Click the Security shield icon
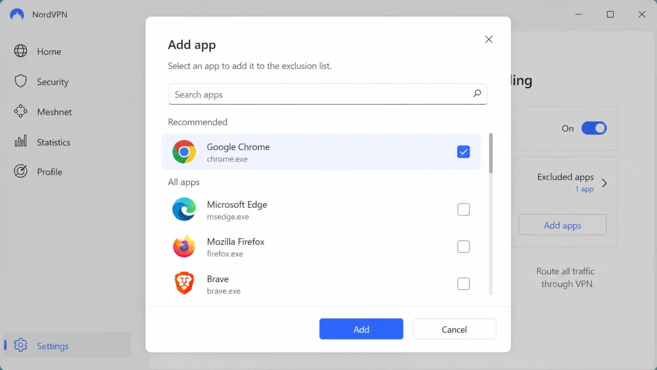657x370 pixels. (21, 81)
